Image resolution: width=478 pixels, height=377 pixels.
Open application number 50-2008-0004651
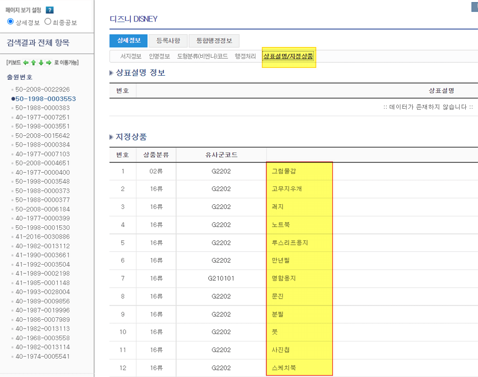pos(42,163)
